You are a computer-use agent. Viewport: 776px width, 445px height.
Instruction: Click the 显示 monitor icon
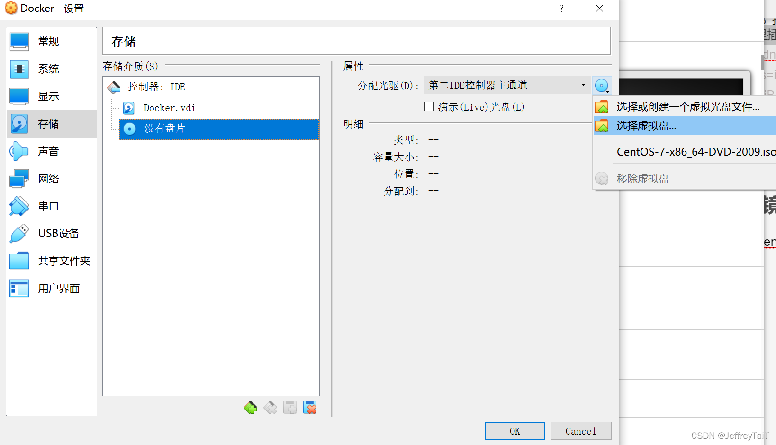click(19, 96)
